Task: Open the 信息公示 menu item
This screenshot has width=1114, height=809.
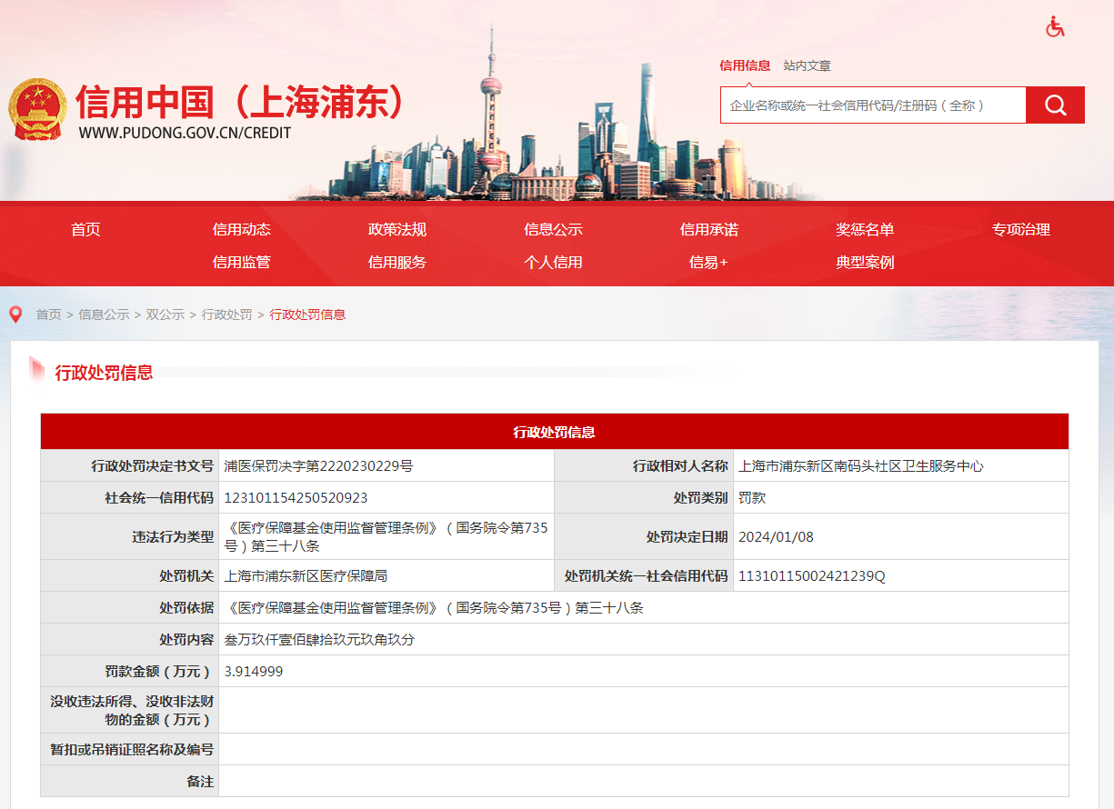Action: click(x=553, y=230)
